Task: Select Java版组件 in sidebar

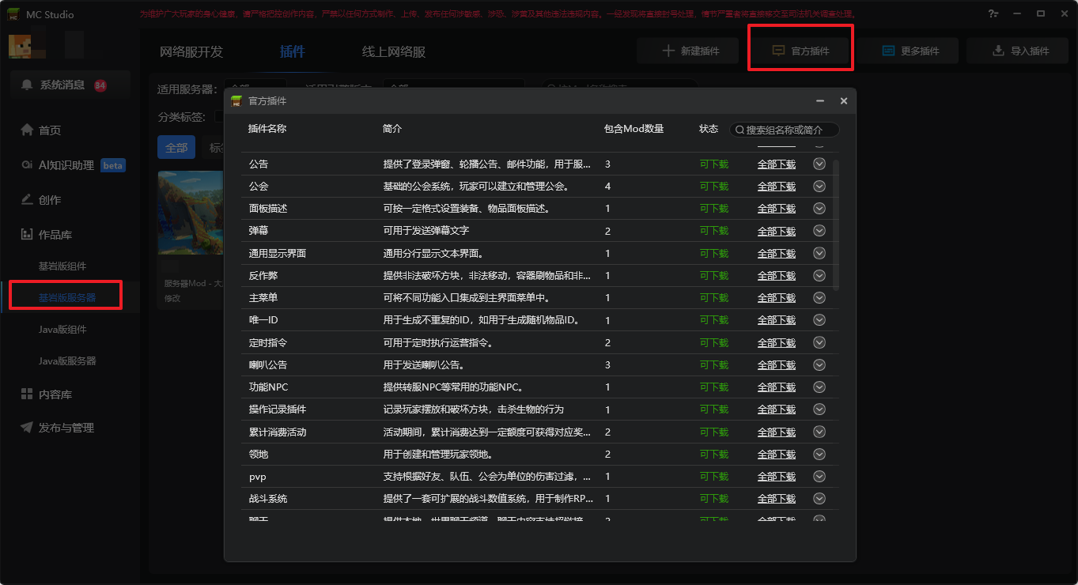Action: pos(62,330)
